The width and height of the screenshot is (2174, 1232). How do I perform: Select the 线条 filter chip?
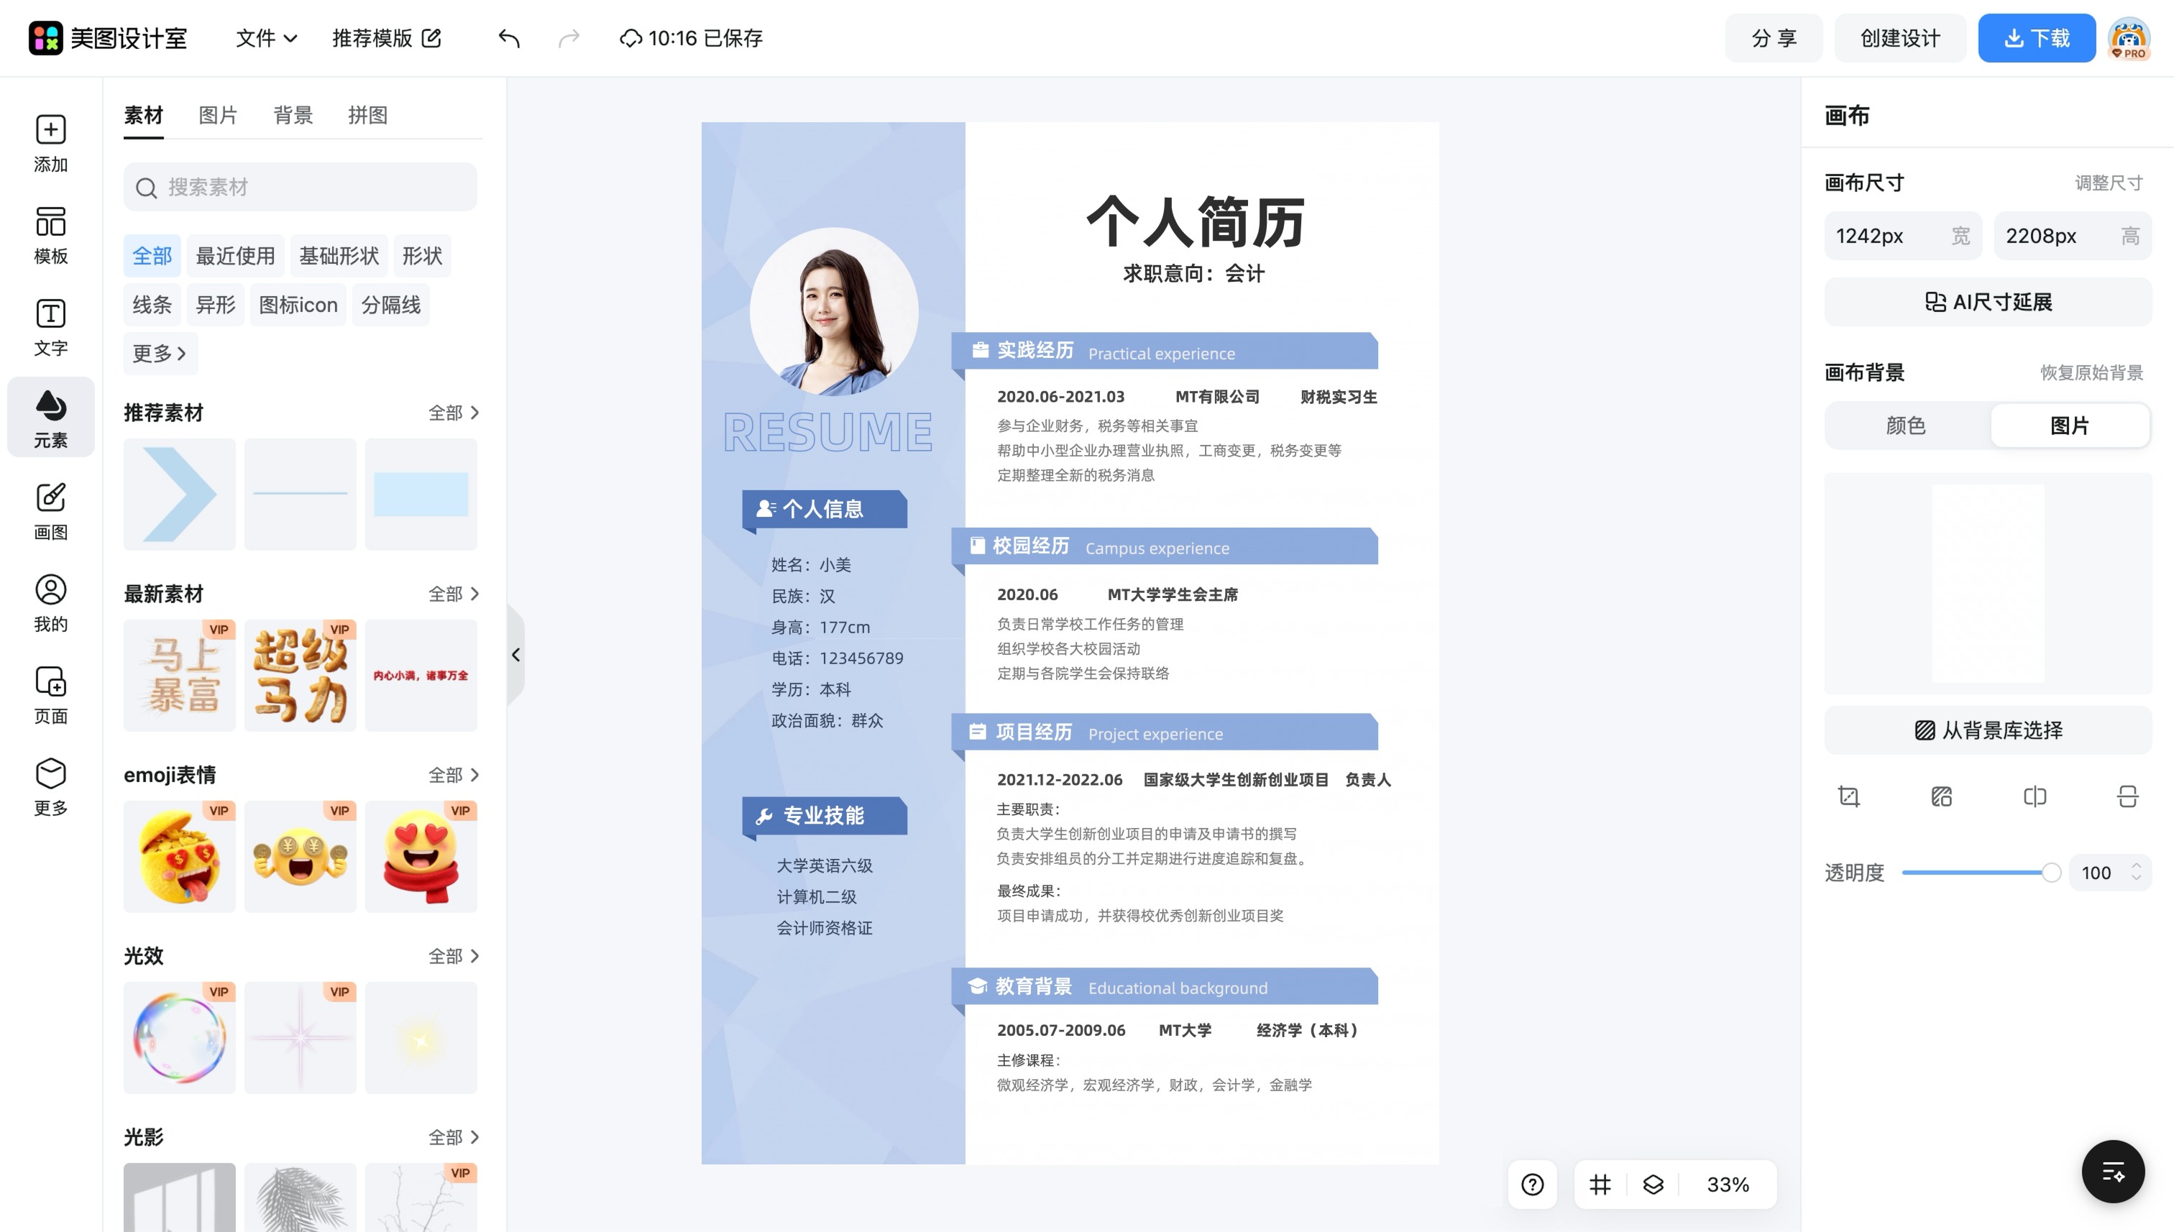[x=152, y=305]
